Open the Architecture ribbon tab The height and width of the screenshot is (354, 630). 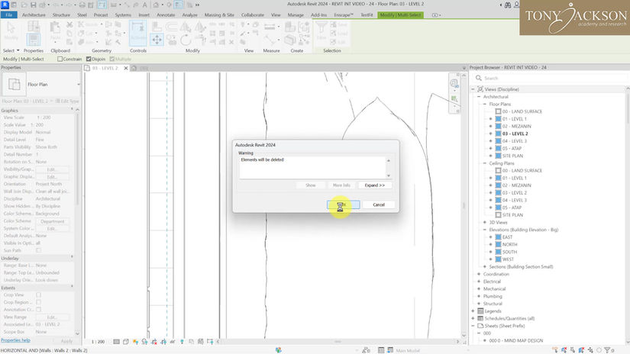34,15
